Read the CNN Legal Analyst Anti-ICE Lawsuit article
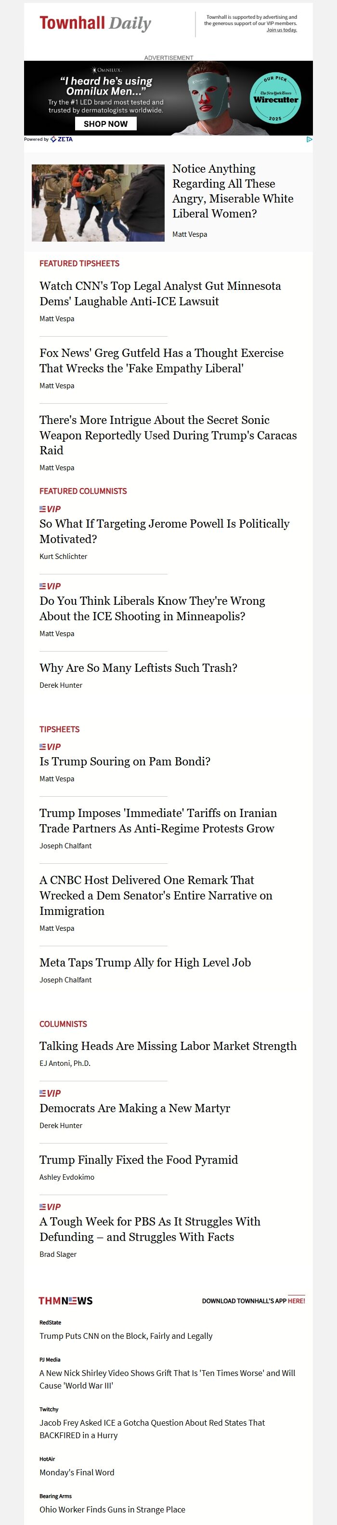The height and width of the screenshot is (1525, 337). coord(160,294)
